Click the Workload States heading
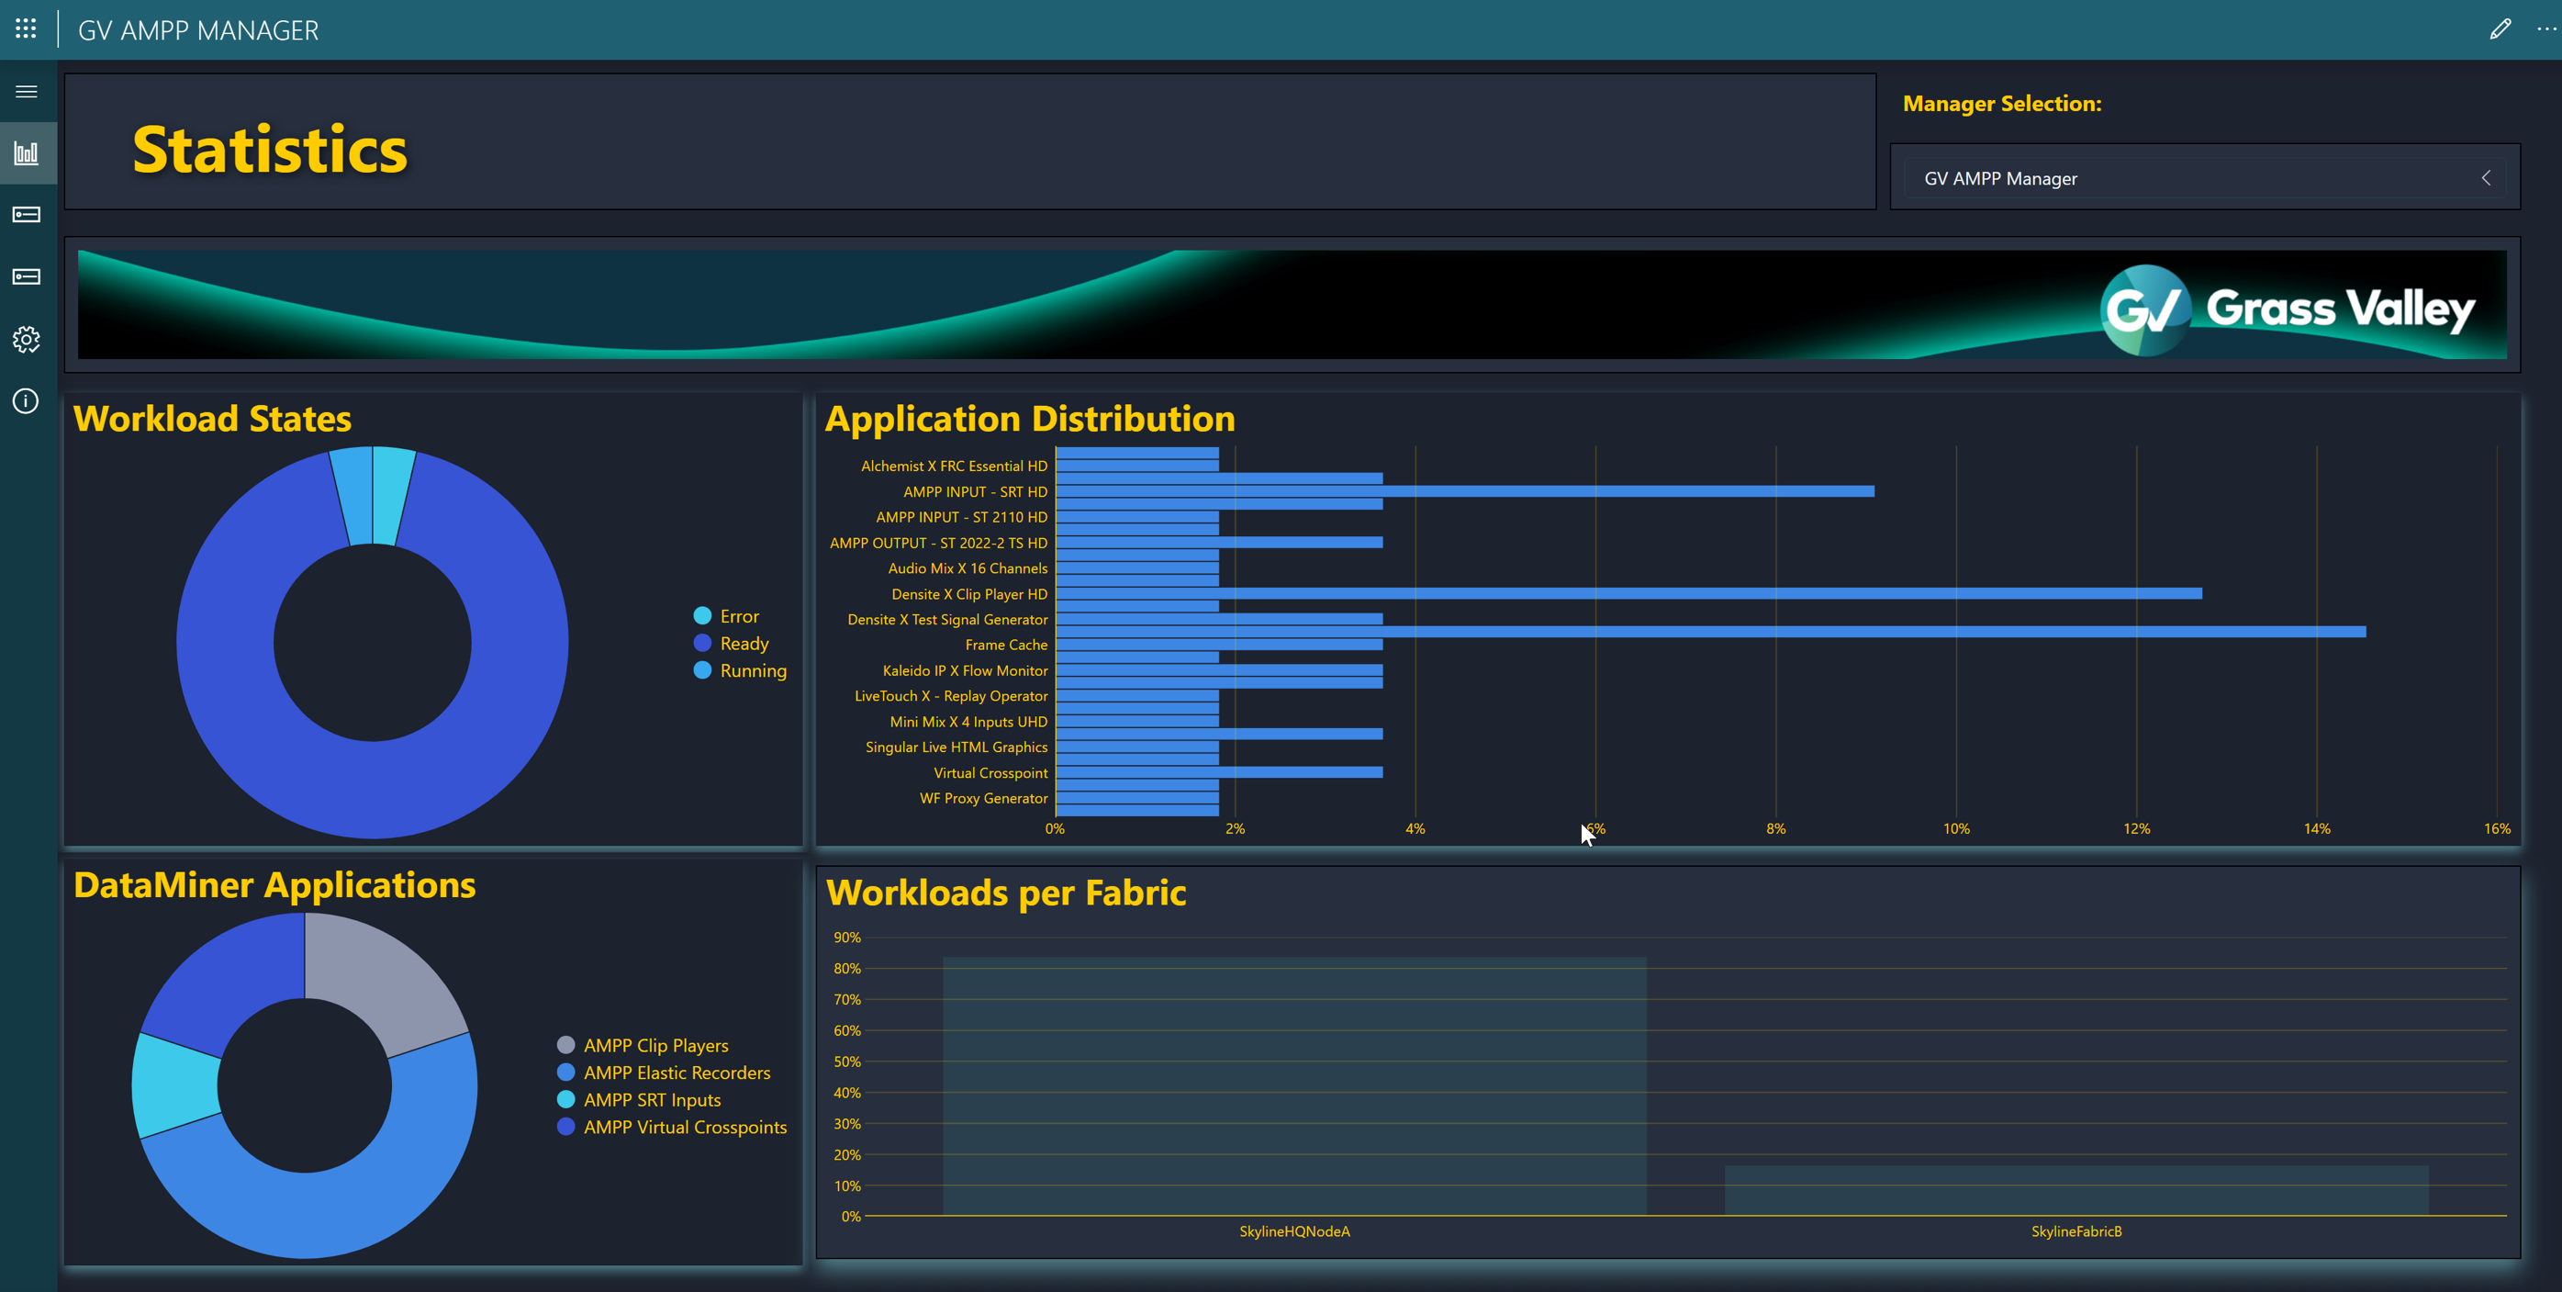Image resolution: width=2562 pixels, height=1292 pixels. click(212, 419)
